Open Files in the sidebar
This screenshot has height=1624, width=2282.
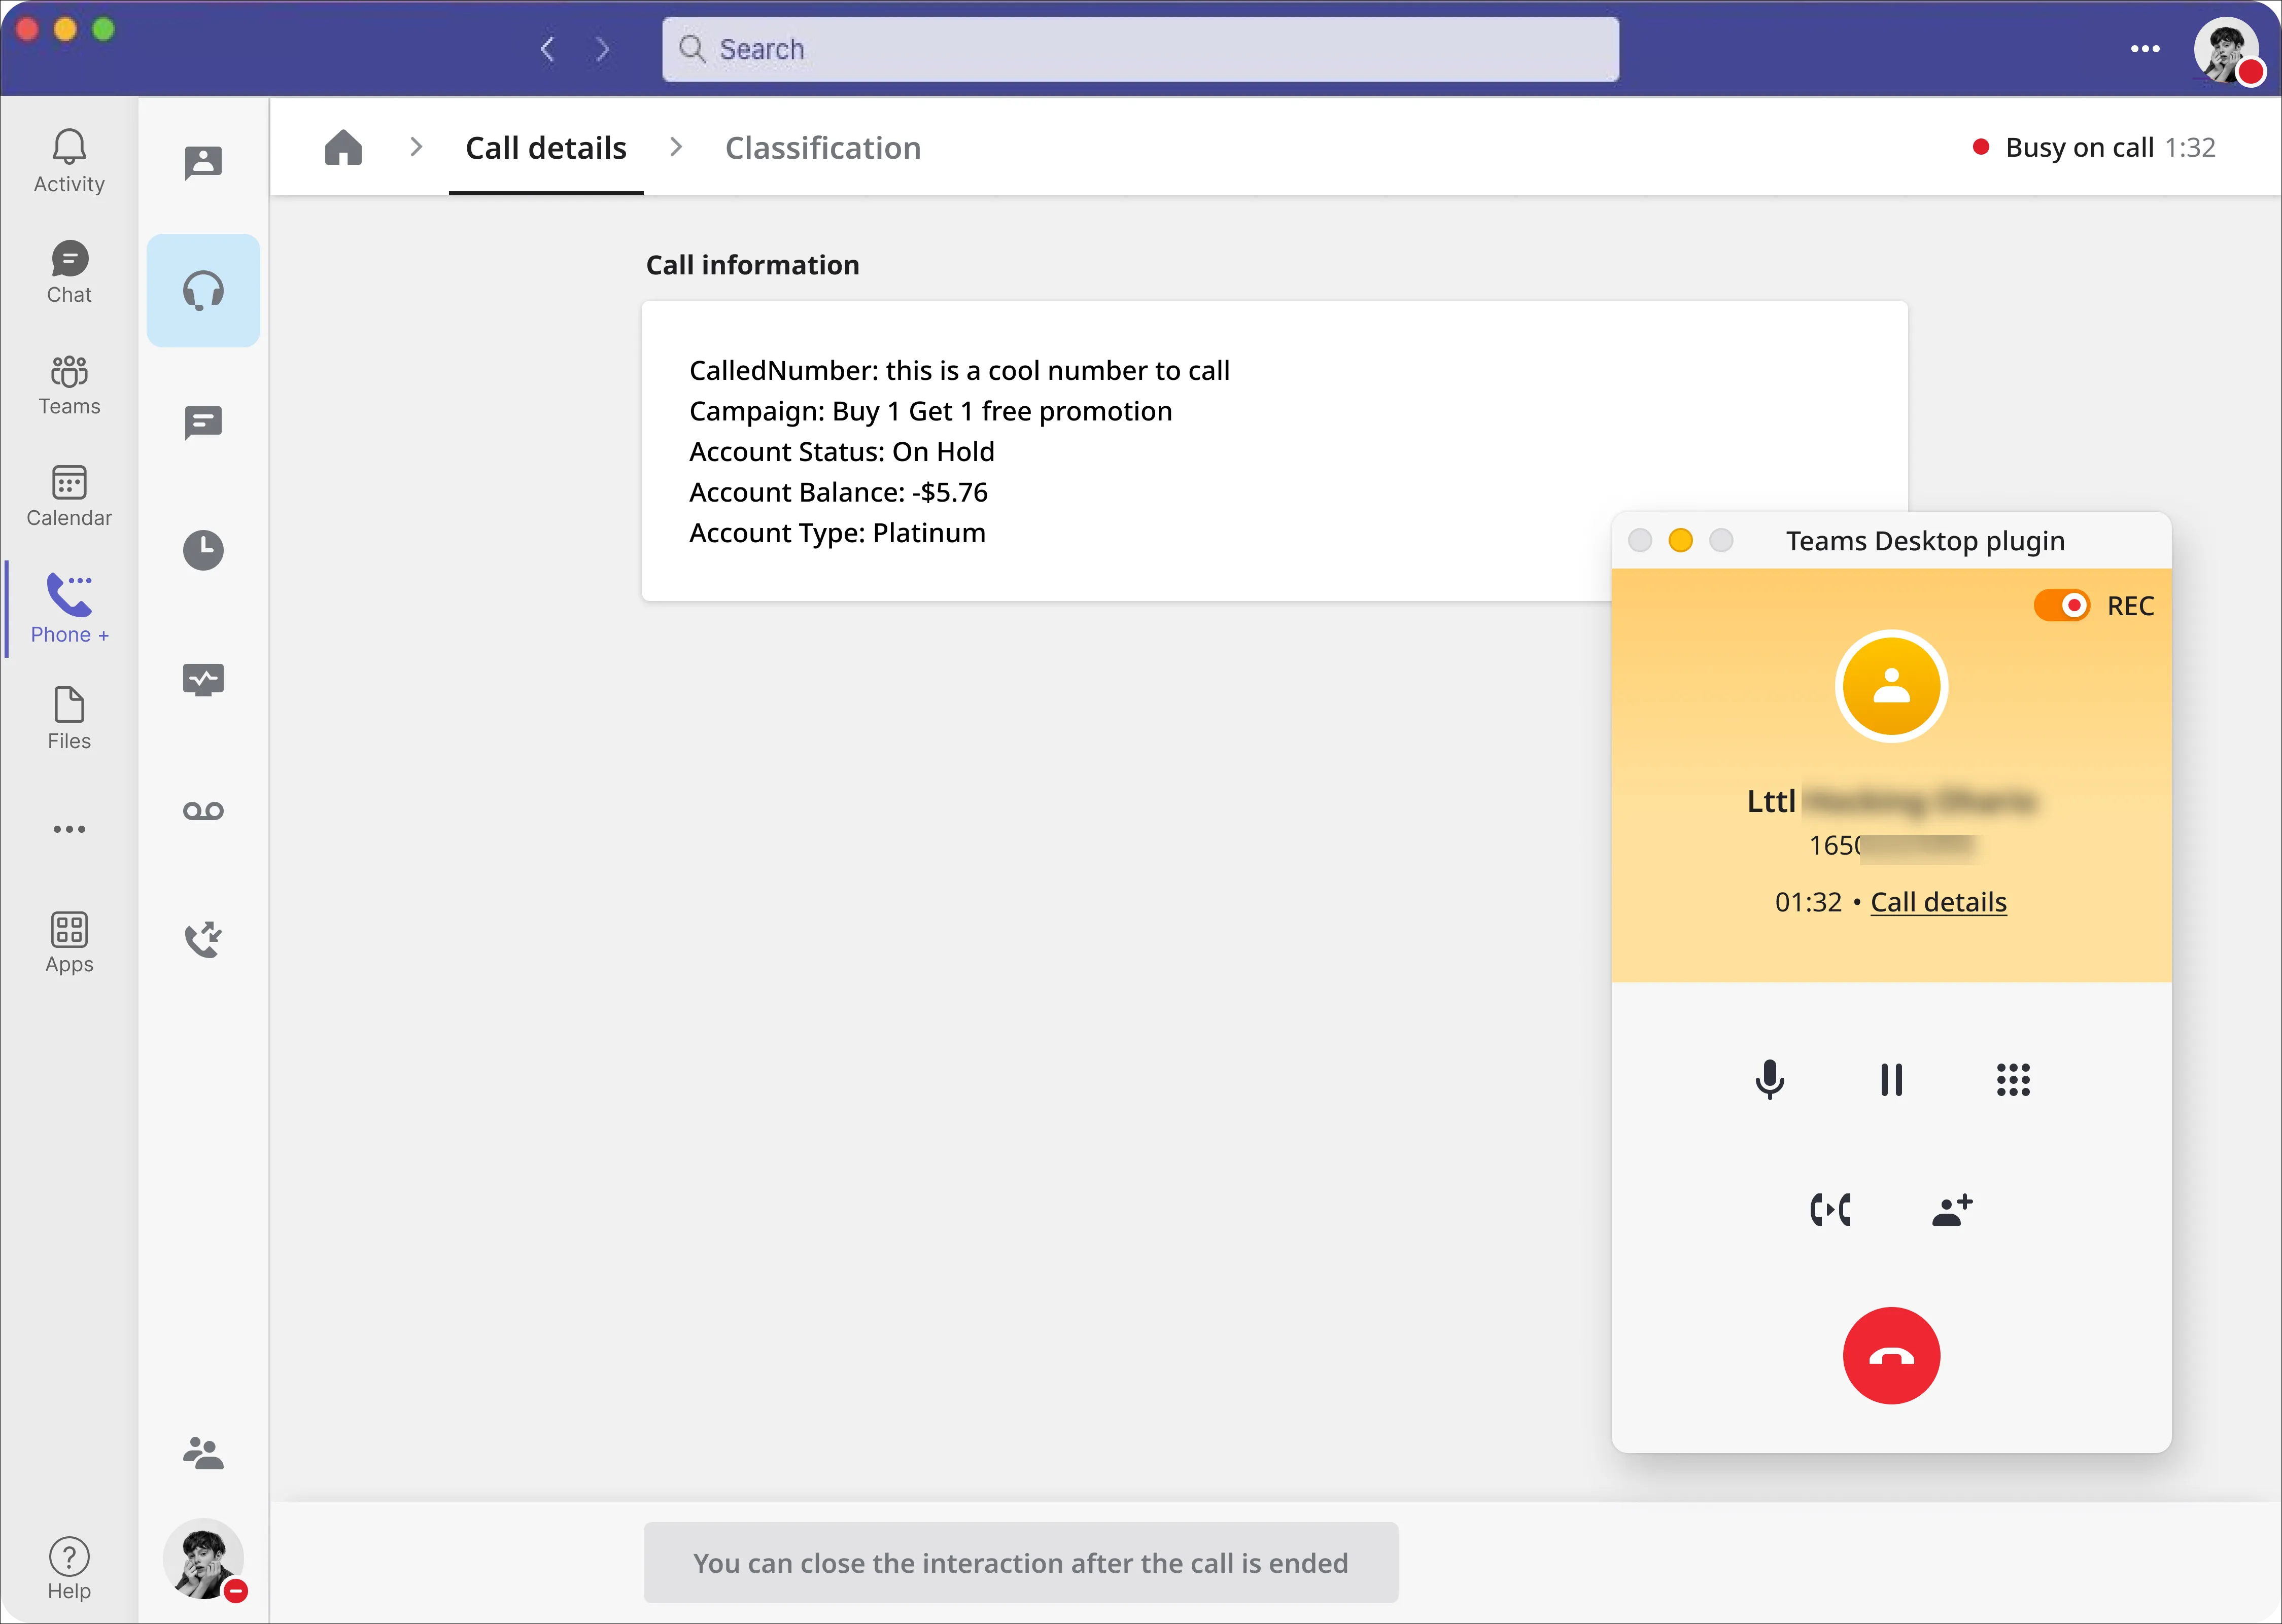69,719
